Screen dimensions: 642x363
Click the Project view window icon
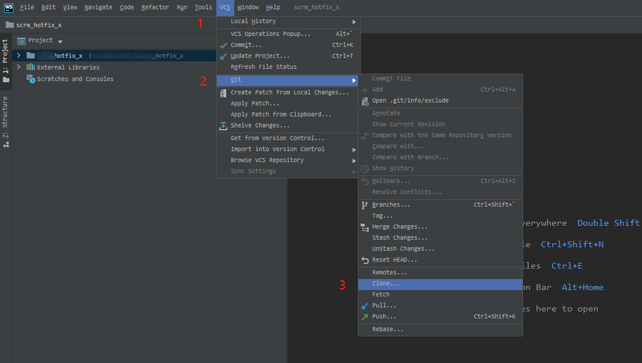click(x=21, y=41)
